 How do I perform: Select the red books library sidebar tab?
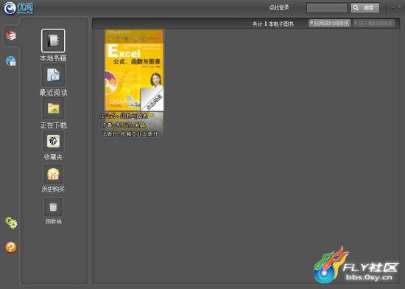pyautogui.click(x=11, y=35)
